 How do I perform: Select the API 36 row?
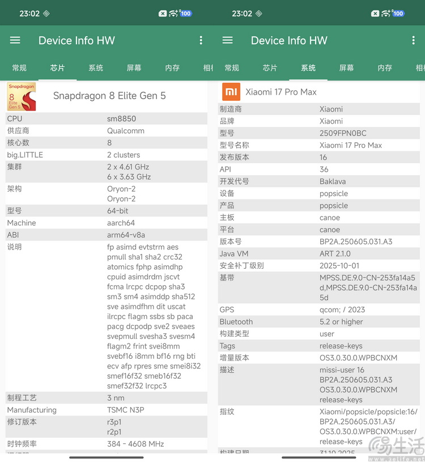pyautogui.click(x=319, y=169)
